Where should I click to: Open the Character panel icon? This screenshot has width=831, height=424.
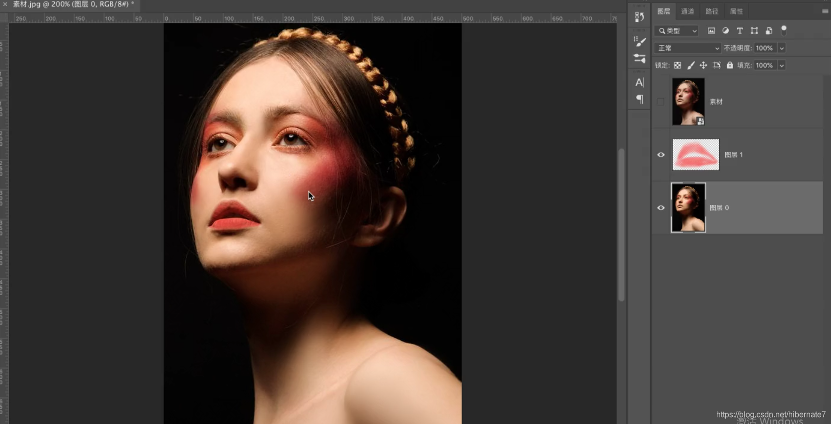point(639,82)
